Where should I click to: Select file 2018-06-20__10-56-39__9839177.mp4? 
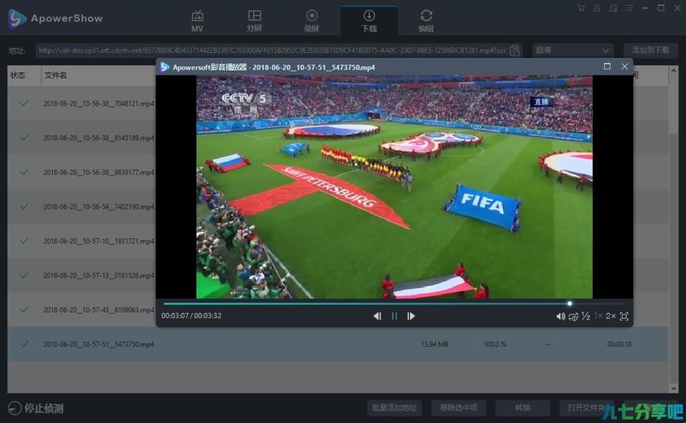pyautogui.click(x=99, y=172)
